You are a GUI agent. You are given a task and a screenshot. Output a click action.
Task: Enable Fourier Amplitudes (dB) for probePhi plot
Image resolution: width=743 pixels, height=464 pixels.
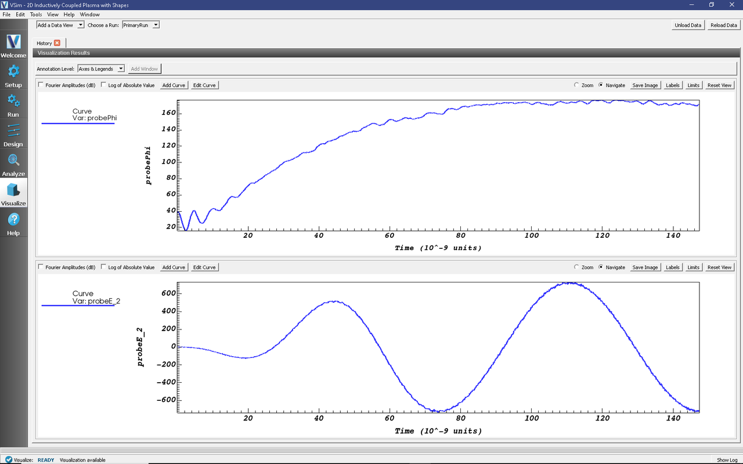41,85
